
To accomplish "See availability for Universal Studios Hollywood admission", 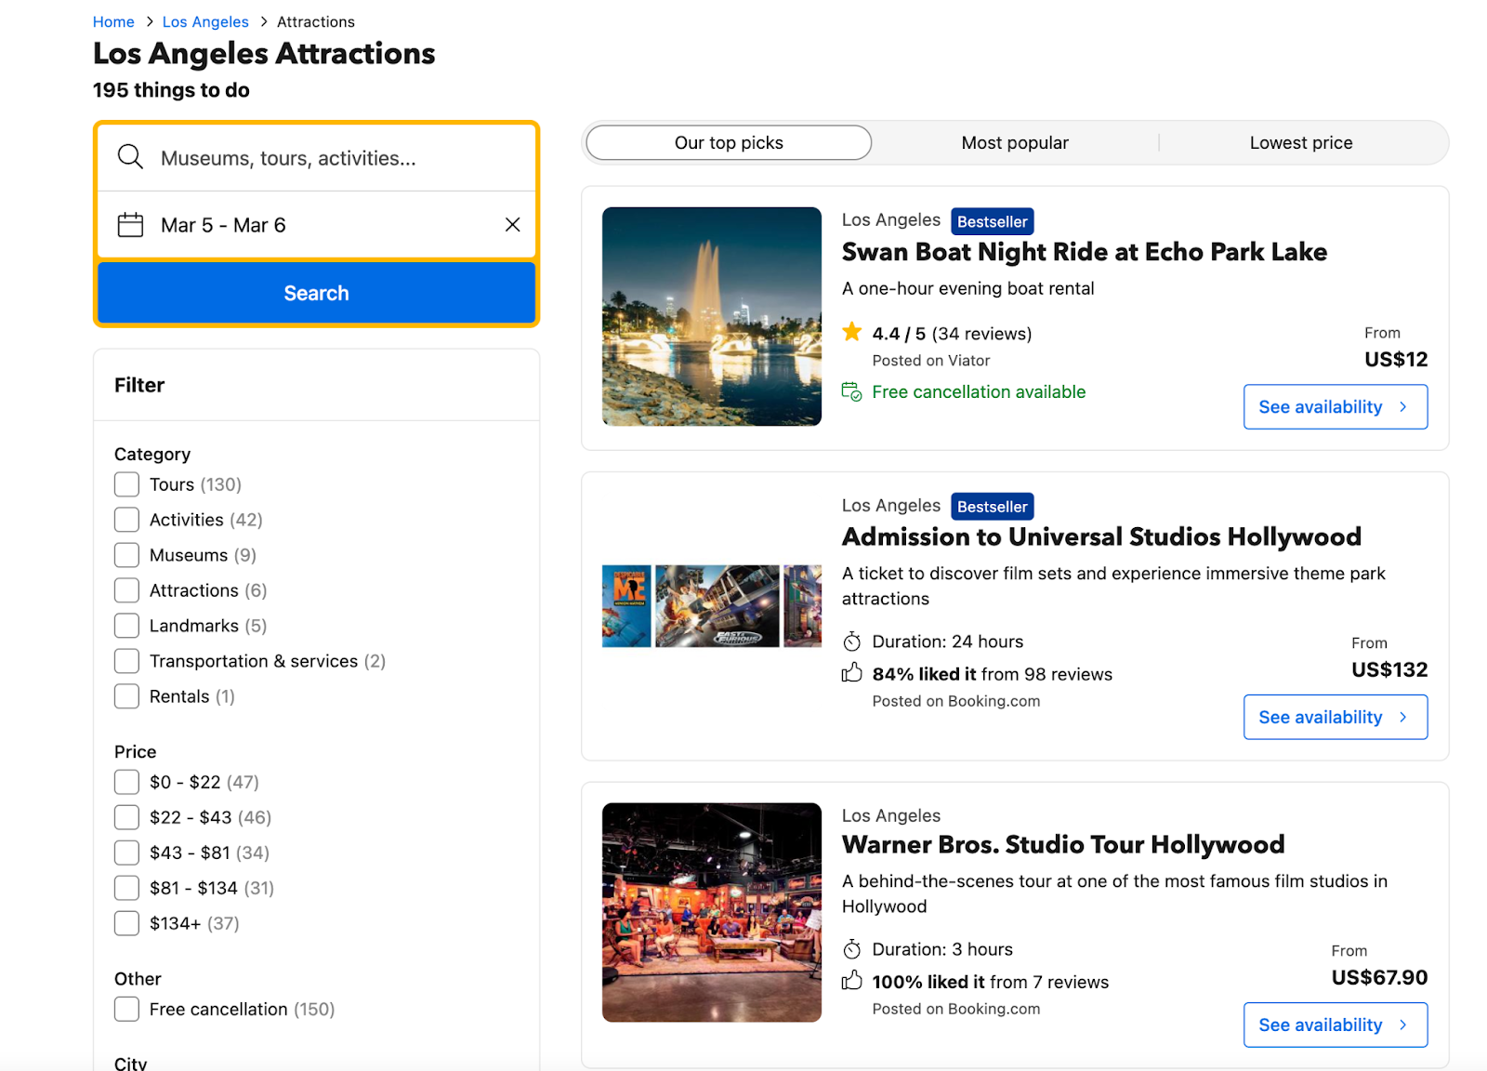I will 1336,717.
